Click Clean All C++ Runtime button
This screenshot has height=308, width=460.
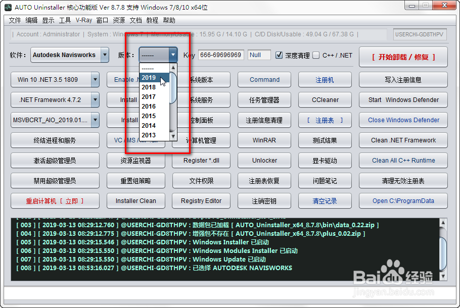pos(403,161)
